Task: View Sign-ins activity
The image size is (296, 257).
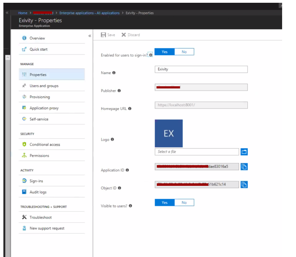Action: click(52, 181)
